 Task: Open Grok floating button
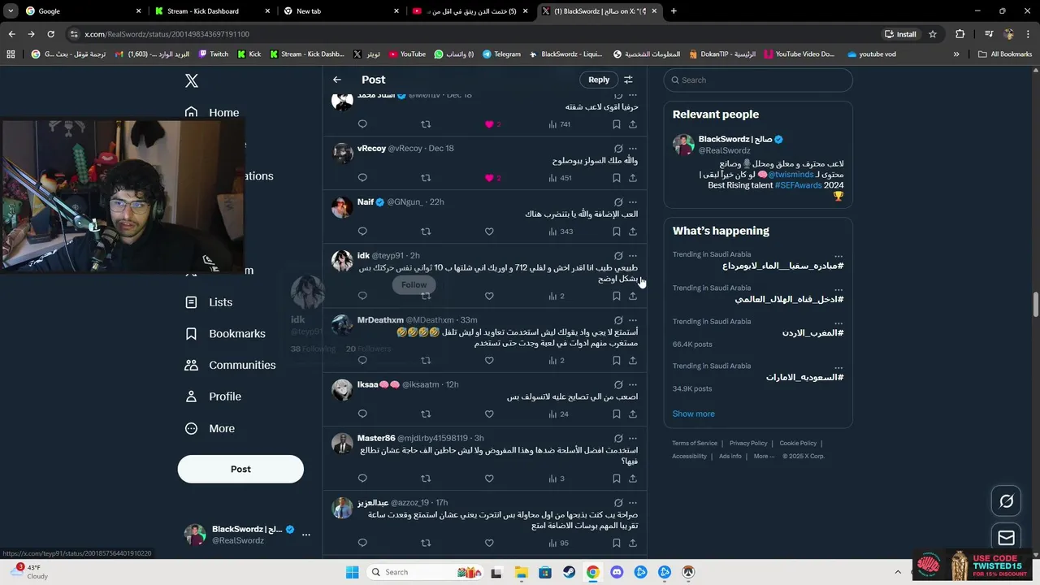click(x=1006, y=501)
